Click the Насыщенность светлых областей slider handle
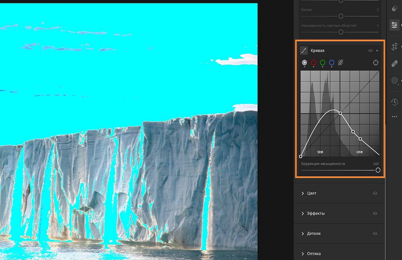 341,32
